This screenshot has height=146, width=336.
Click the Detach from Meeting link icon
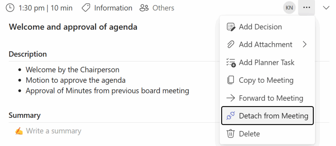click(x=231, y=116)
